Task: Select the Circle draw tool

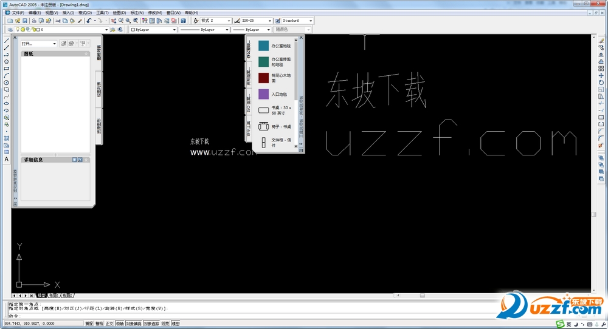Action: click(7, 83)
